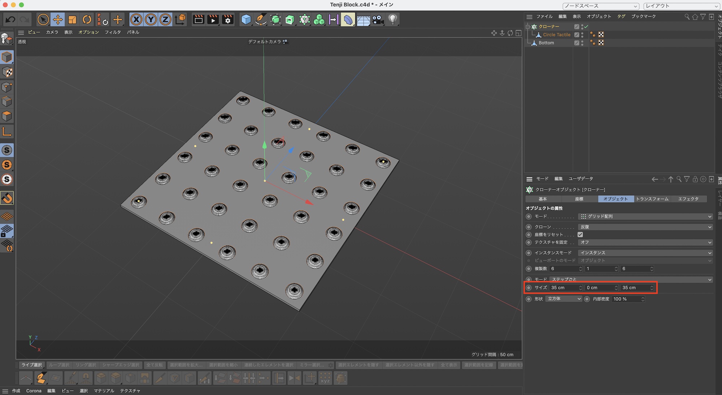722x395 pixels.
Task: Toggle Circle Tactile visibility dots
Action: (582, 35)
